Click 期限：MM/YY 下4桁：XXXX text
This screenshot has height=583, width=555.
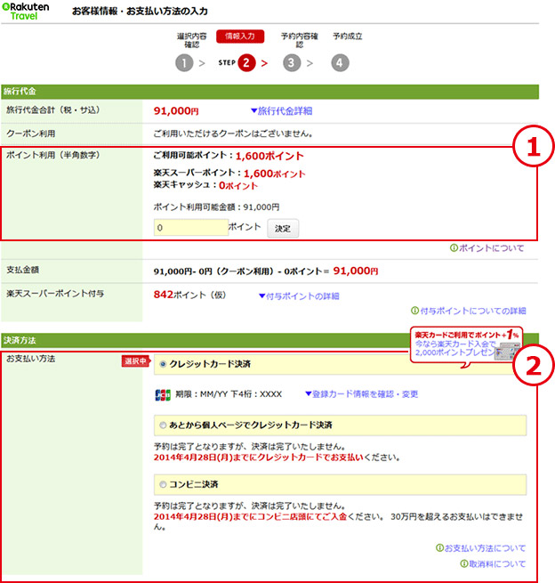click(229, 394)
